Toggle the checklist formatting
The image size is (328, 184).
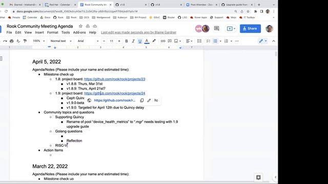(x=209, y=41)
